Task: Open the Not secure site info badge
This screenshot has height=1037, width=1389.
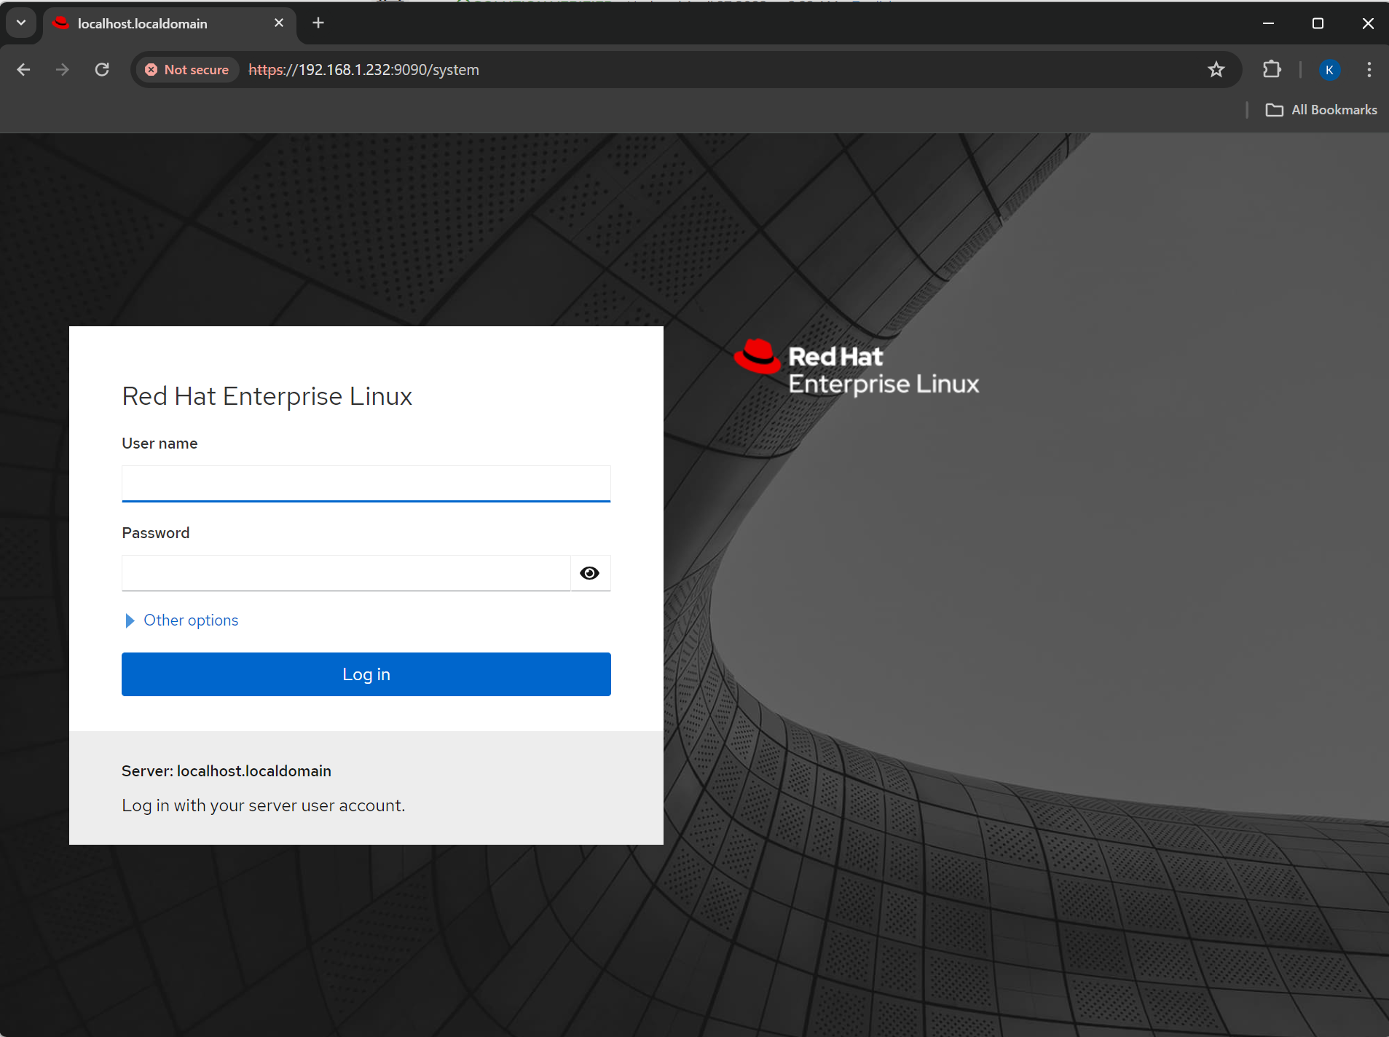Action: coord(187,70)
